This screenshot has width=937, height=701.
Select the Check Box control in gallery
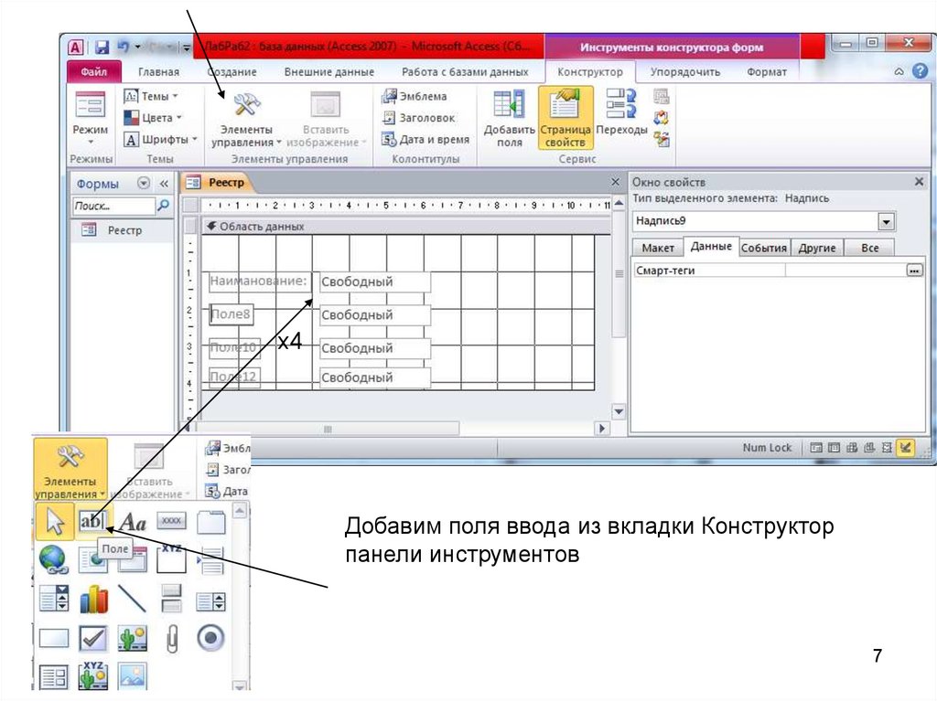(x=93, y=638)
